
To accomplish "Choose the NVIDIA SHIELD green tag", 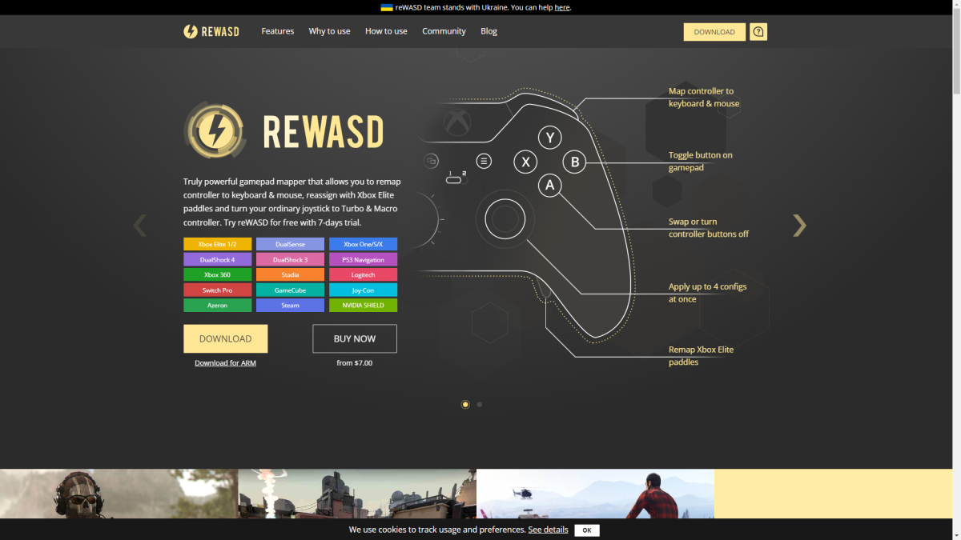I will [x=363, y=306].
